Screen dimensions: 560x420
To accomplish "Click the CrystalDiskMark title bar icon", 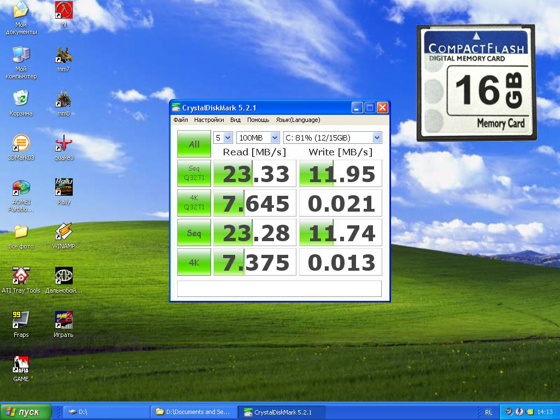I will pos(176,108).
